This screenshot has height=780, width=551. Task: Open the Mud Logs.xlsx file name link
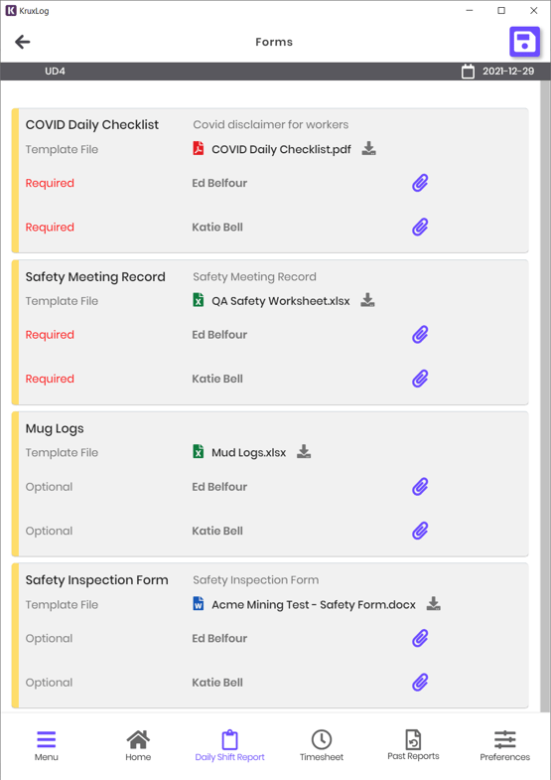click(x=249, y=453)
